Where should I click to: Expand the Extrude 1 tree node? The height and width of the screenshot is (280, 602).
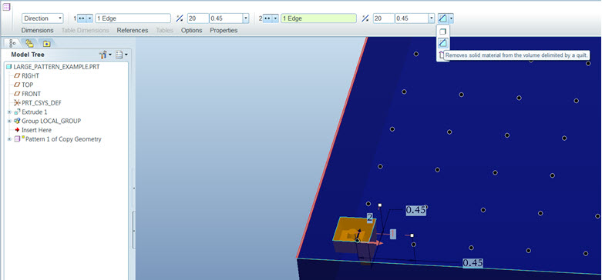pos(9,112)
